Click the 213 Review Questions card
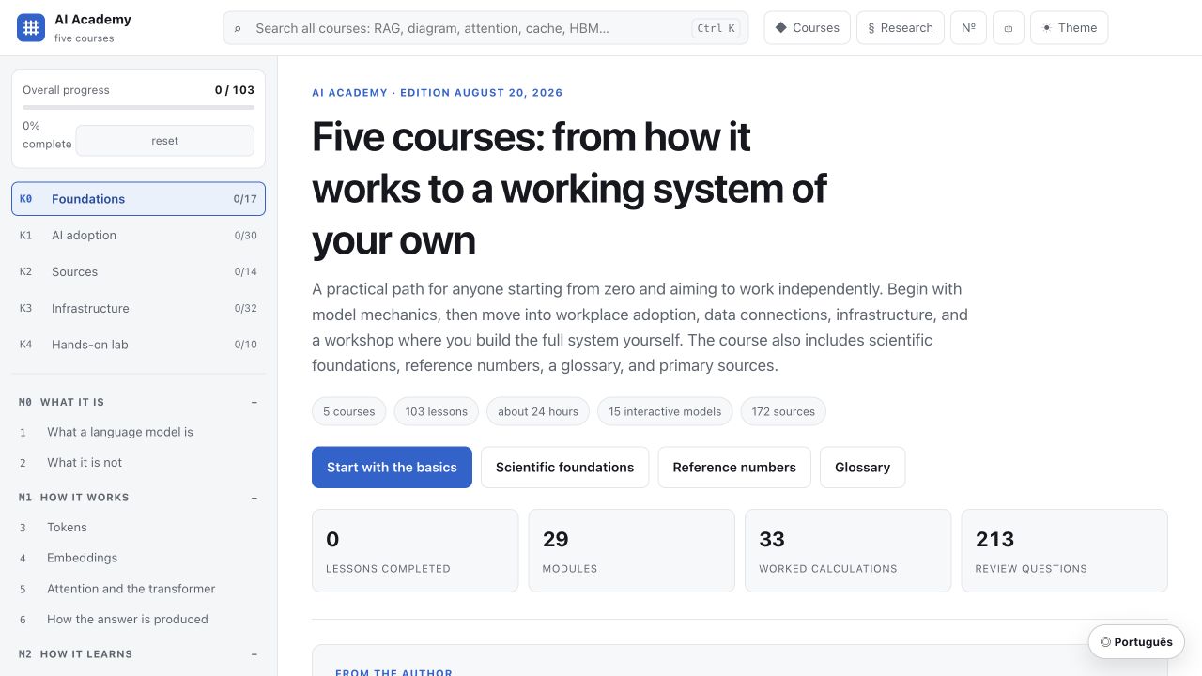This screenshot has width=1202, height=676. (x=1065, y=551)
